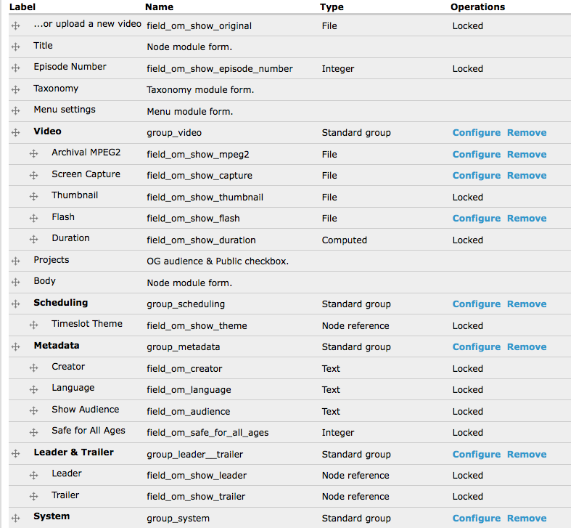Configure the Scheduling group
The height and width of the screenshot is (528, 584).
[476, 304]
